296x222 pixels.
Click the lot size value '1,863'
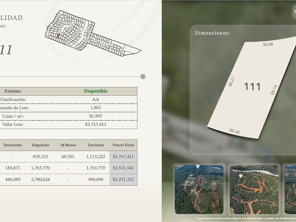96,107
